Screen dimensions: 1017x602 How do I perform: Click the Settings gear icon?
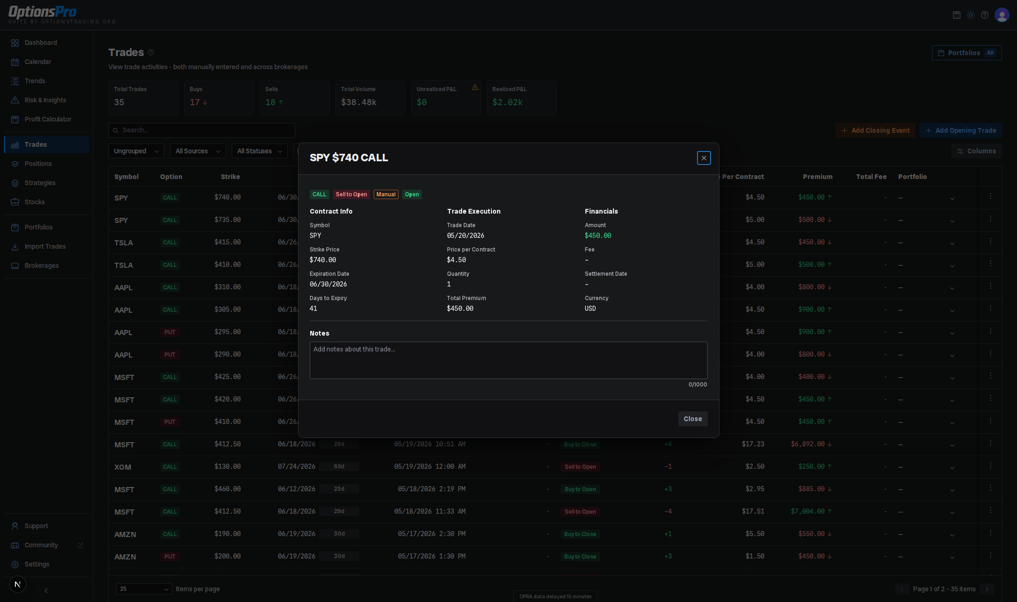click(x=15, y=564)
